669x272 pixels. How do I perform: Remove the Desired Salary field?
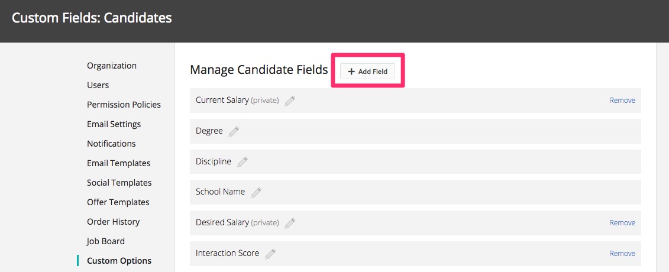622,223
